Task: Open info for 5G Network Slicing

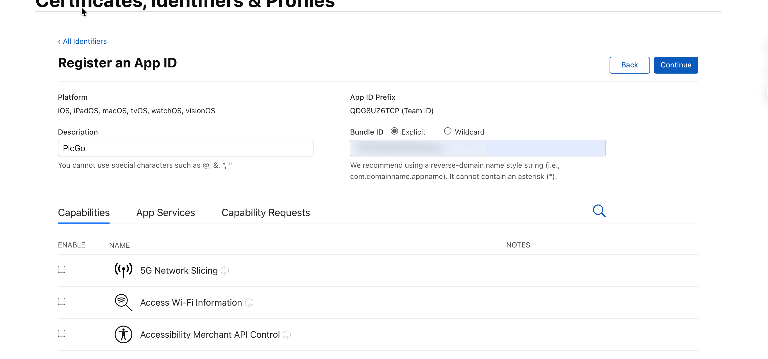Action: [x=225, y=271]
